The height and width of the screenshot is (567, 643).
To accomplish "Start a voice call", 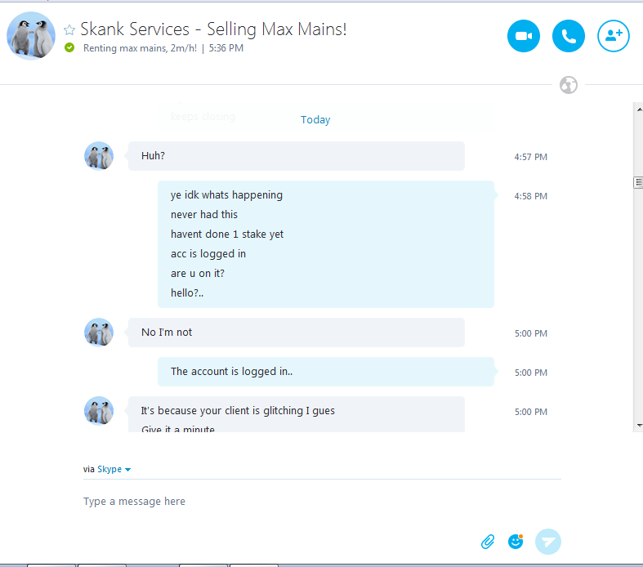I will click(x=569, y=36).
